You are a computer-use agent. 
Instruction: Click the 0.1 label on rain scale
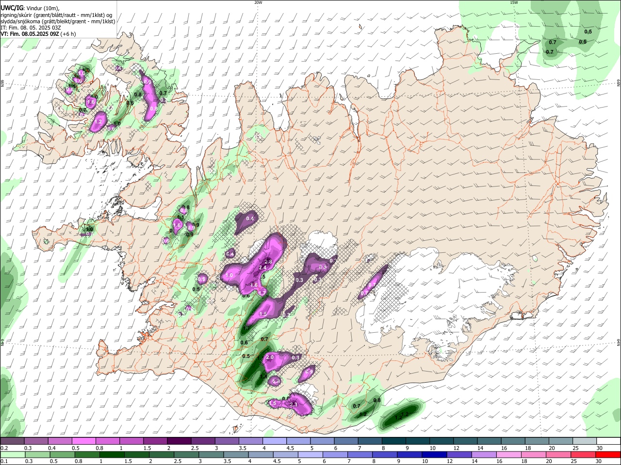[x=3, y=462]
